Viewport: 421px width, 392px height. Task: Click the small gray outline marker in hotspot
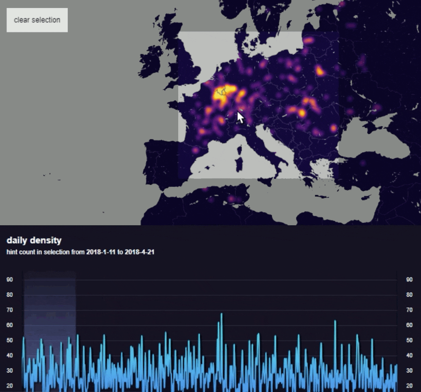tap(223, 91)
